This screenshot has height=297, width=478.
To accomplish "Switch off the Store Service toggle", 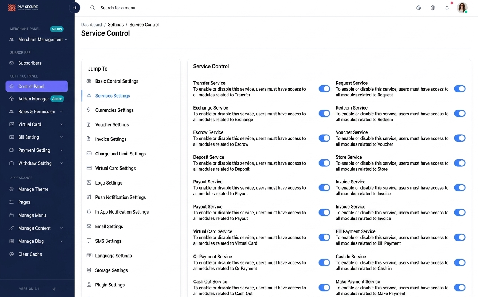I will click(x=460, y=163).
